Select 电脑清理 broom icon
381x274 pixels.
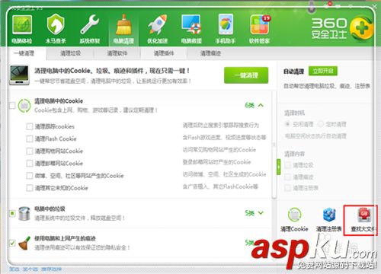tap(123, 25)
